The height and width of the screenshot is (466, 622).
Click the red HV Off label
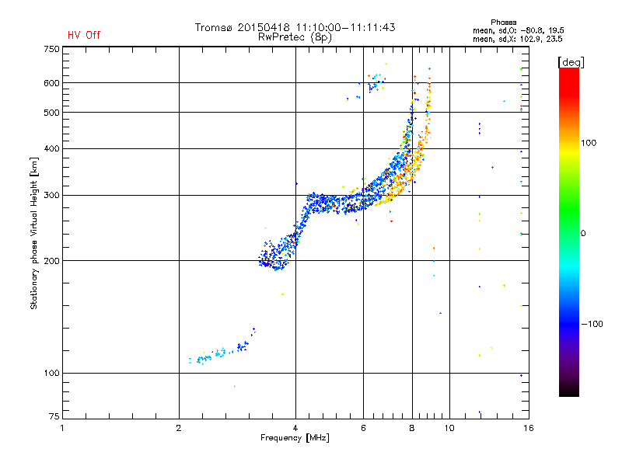click(x=84, y=35)
